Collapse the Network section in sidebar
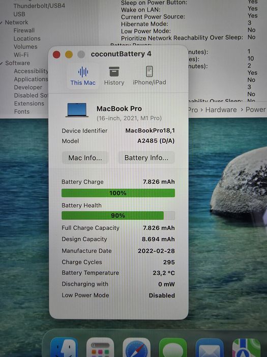This screenshot has height=357, width=267. coord(2,22)
